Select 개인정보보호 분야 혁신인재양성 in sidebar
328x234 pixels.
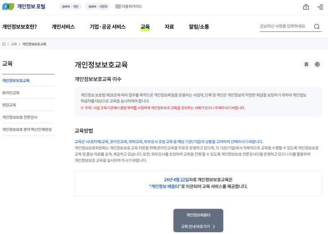point(27,129)
